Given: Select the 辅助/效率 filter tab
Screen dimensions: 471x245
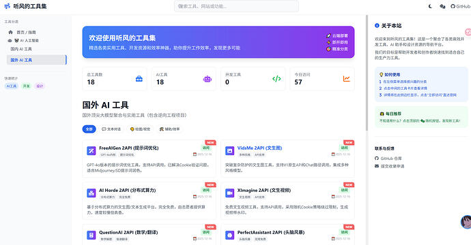Looking at the screenshot, I should (x=170, y=129).
